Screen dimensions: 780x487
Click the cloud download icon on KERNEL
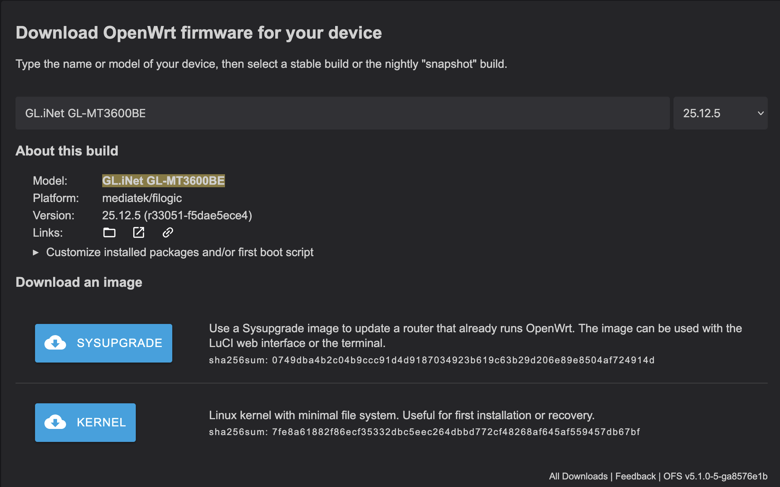(x=55, y=422)
